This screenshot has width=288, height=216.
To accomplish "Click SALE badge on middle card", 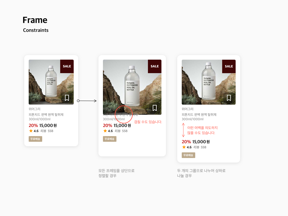I will (x=155, y=66).
